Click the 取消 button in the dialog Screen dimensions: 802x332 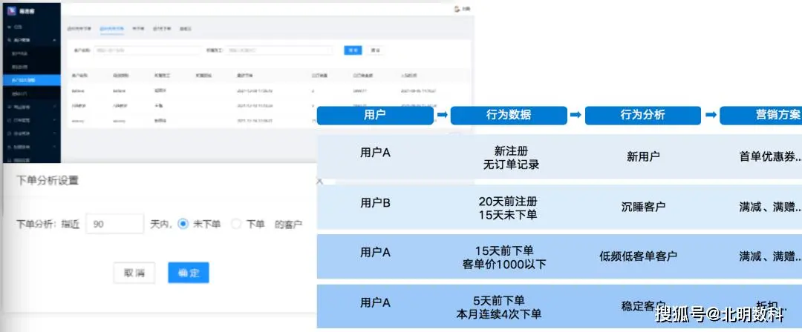coord(134,273)
